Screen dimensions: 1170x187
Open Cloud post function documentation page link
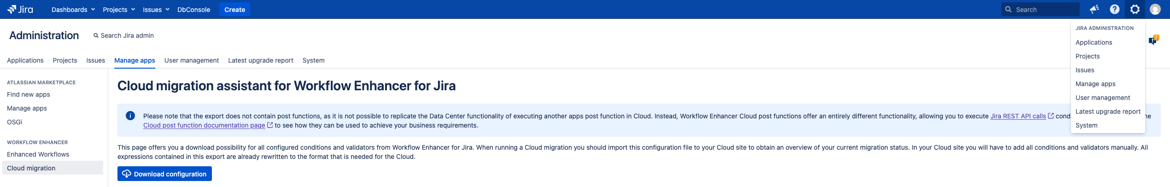click(204, 125)
